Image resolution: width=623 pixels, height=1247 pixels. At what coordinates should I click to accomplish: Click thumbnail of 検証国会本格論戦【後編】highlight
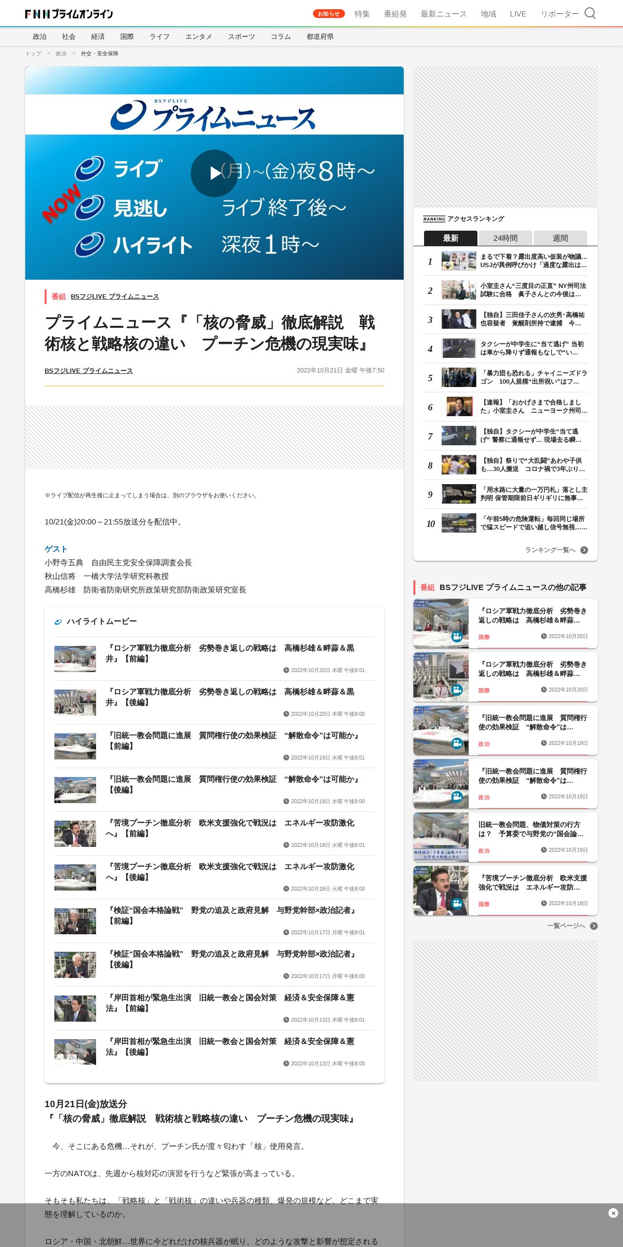pos(75,965)
